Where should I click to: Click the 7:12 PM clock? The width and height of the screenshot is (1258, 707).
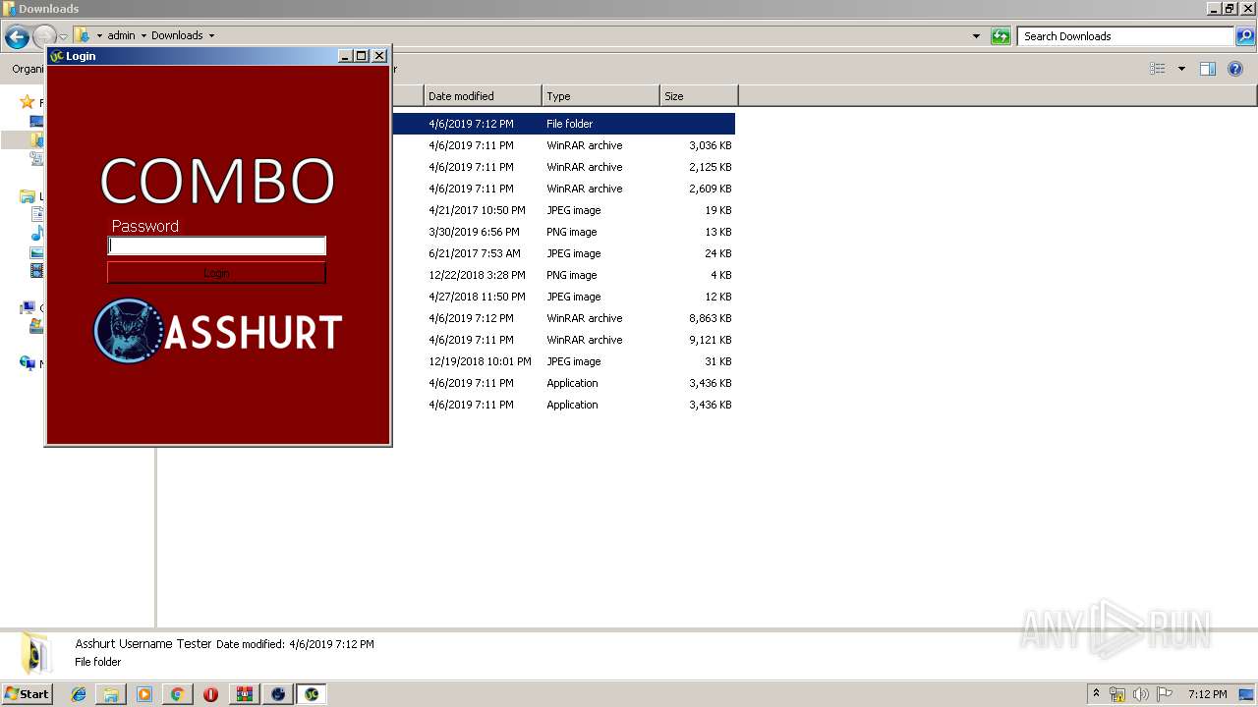1207,694
